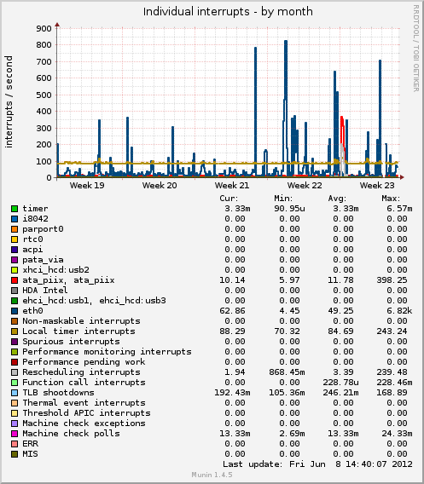The image size is (424, 484).
Task: Click the Non-maskable interrupts legend swatch
Action: [x=15, y=321]
